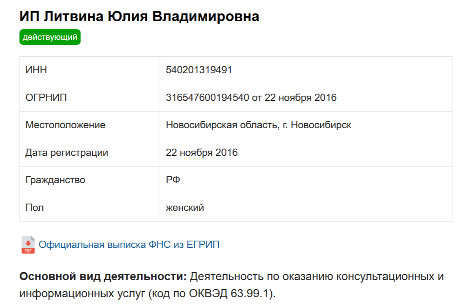The image size is (457, 307).
Task: Click the Местоположение label cell
Action: click(x=65, y=125)
